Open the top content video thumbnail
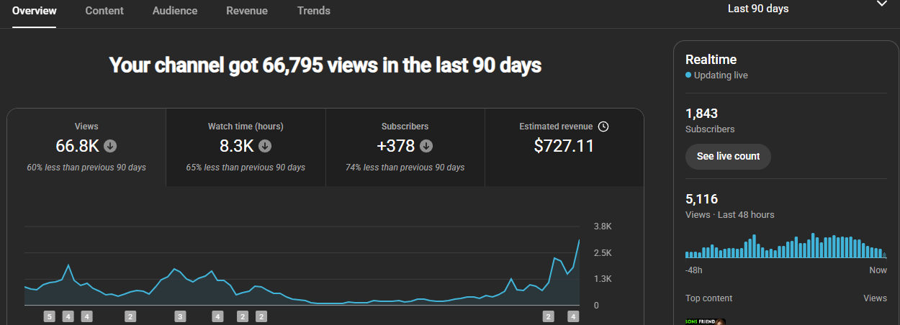The width and height of the screenshot is (900, 325). (705, 321)
